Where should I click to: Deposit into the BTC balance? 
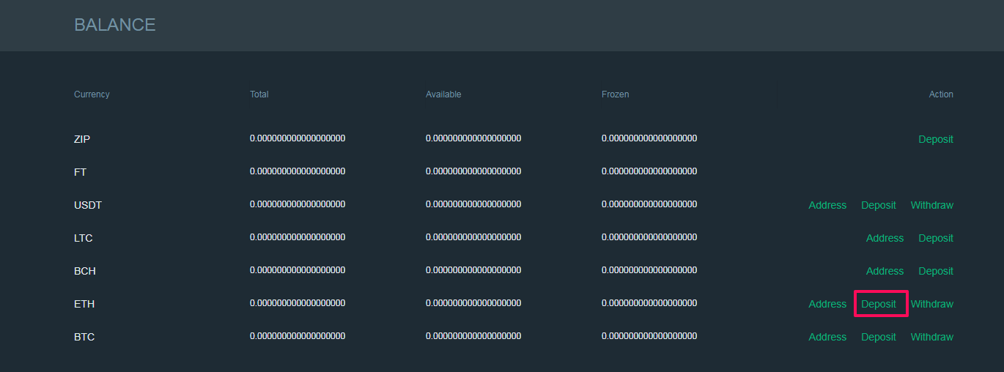(878, 337)
